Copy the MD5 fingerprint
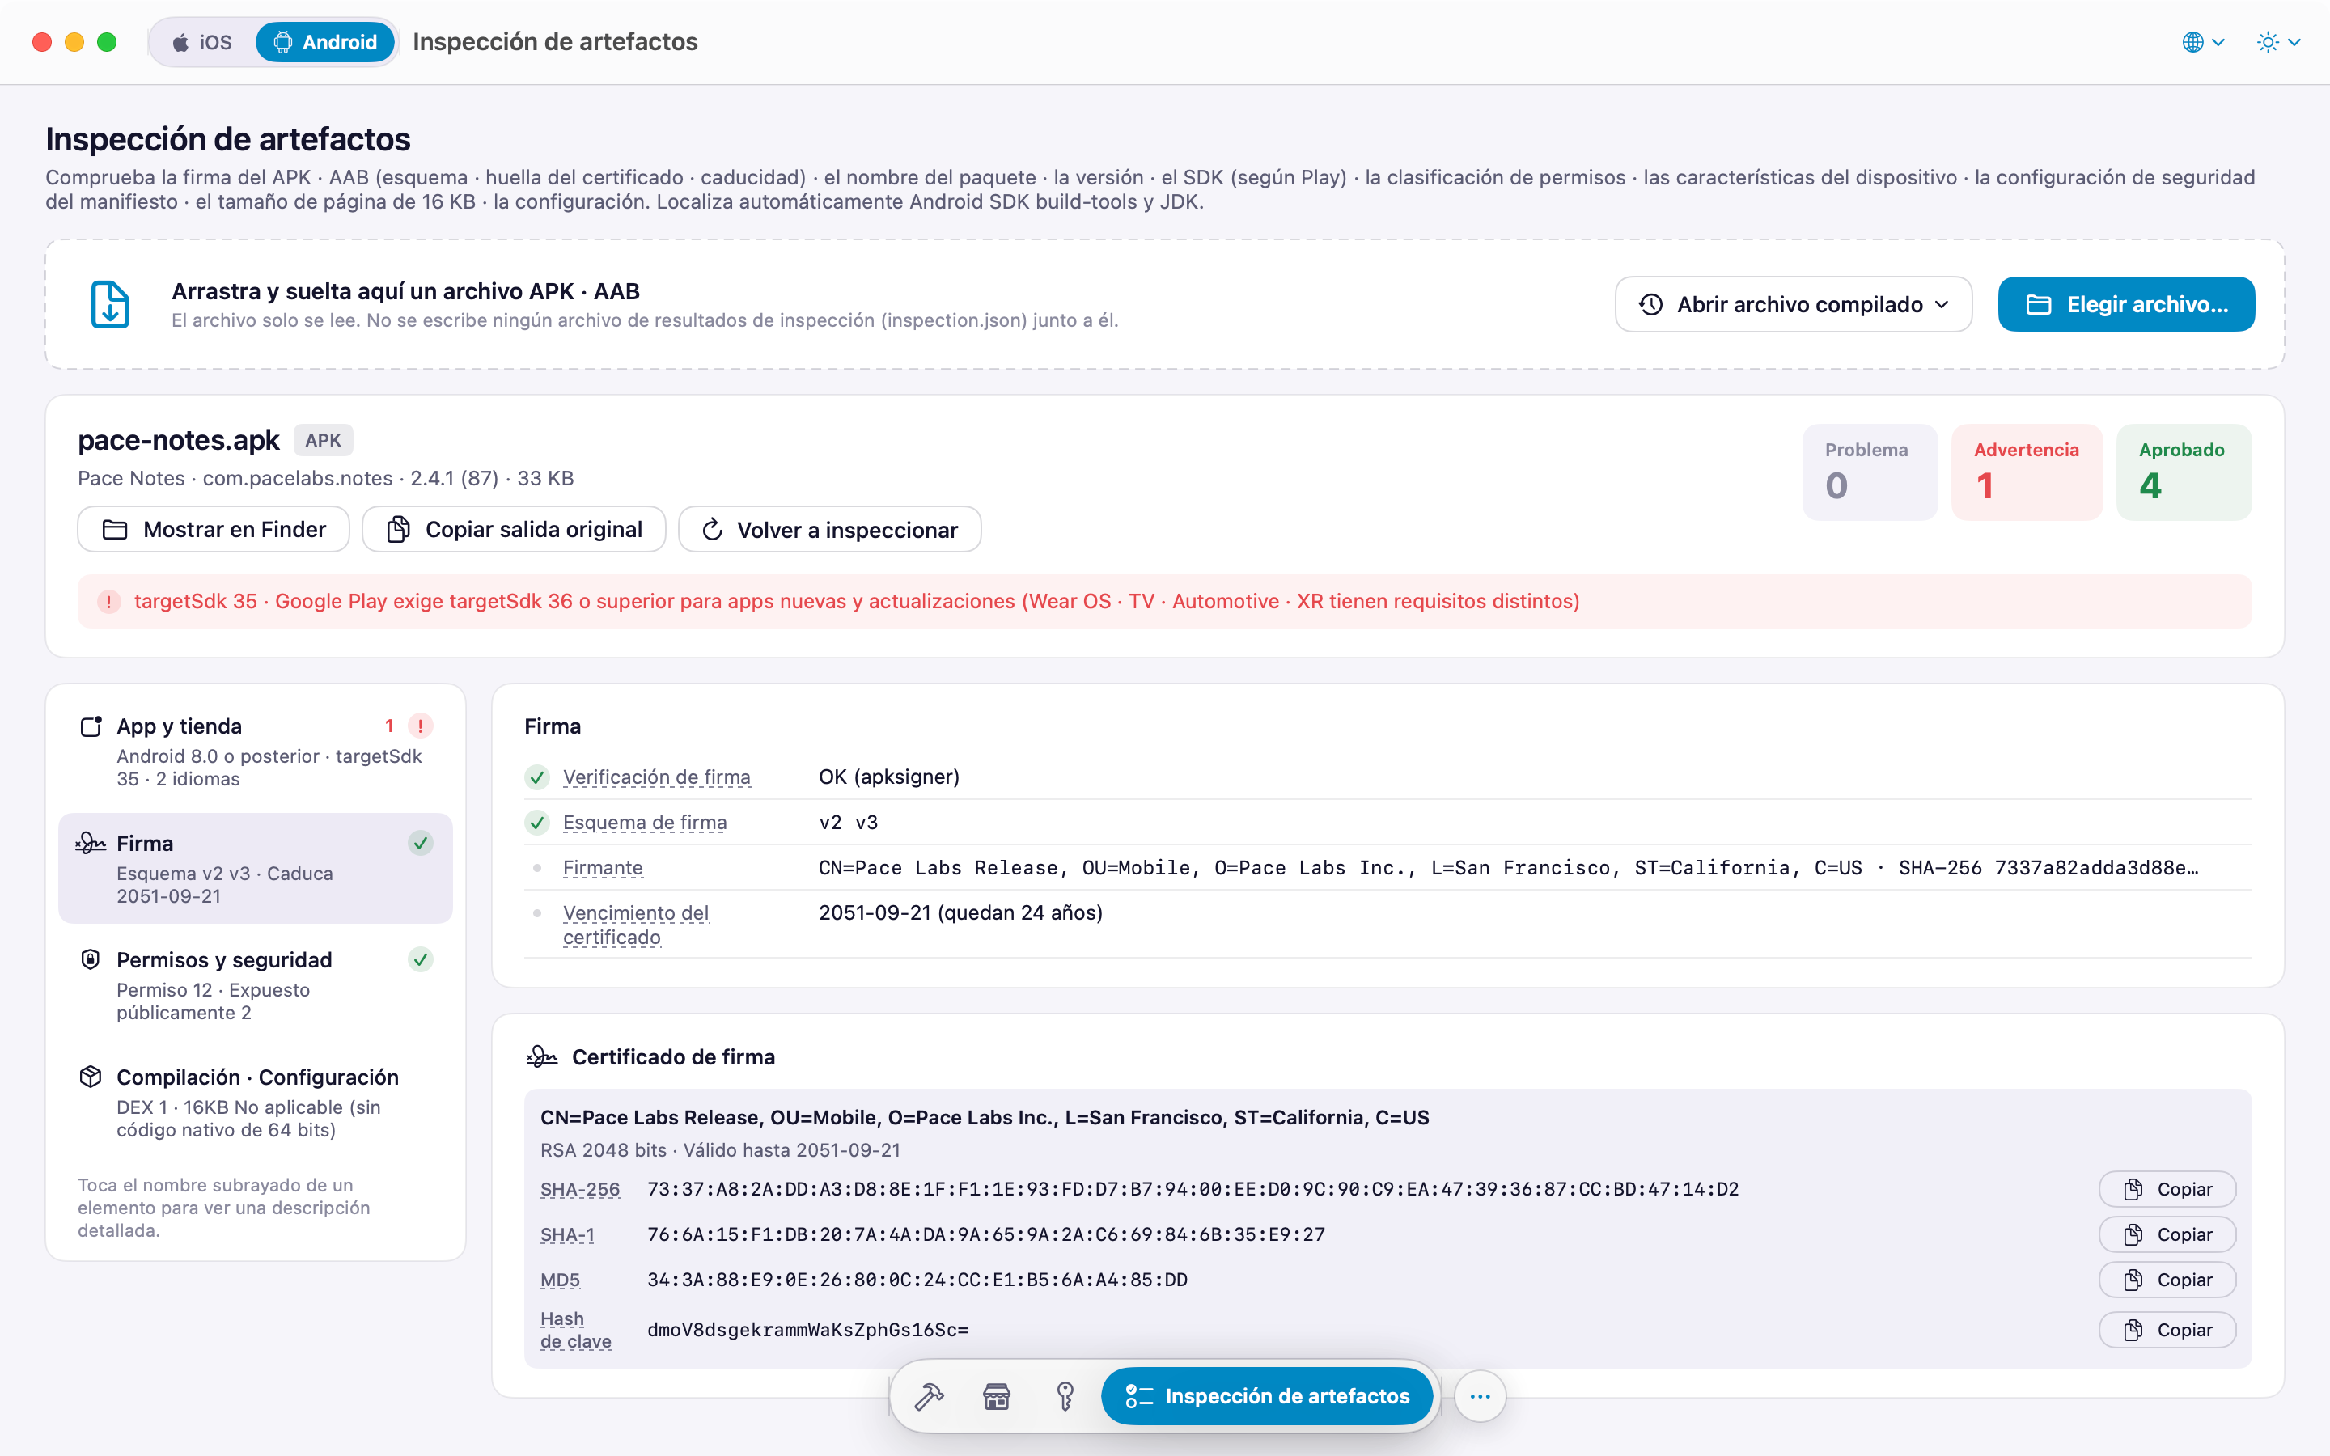 point(2167,1280)
